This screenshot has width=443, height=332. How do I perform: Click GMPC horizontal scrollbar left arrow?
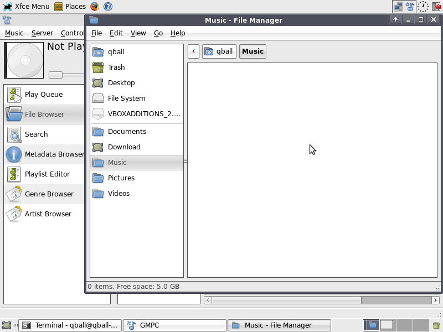[x=208, y=300]
